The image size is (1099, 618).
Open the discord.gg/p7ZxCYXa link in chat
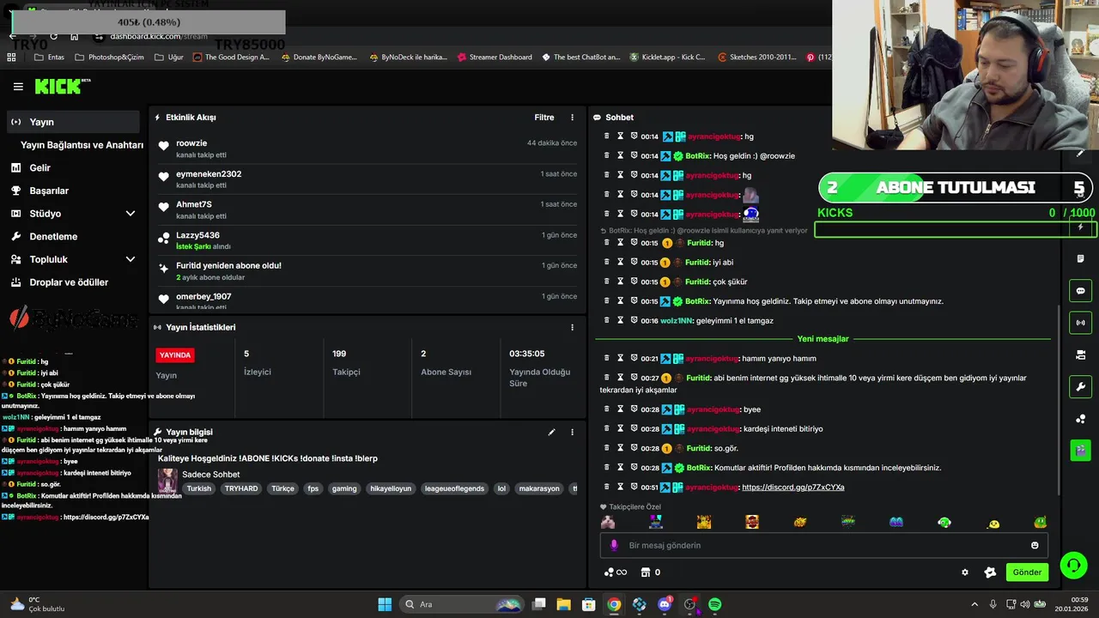792,487
